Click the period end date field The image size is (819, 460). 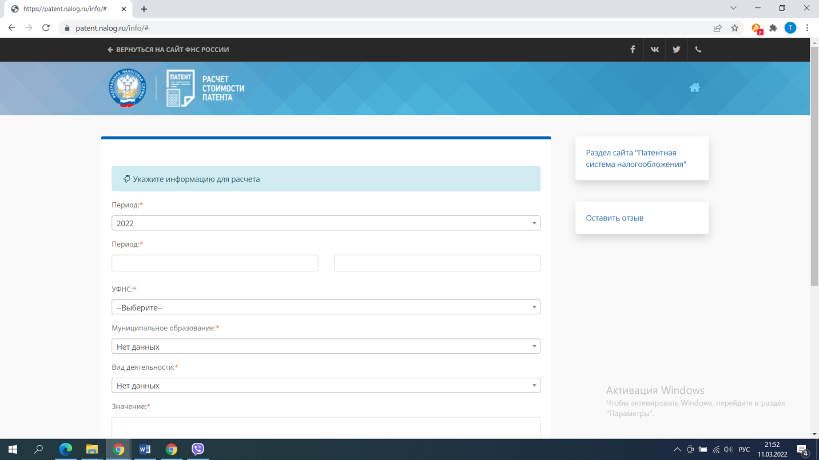pyautogui.click(x=437, y=263)
